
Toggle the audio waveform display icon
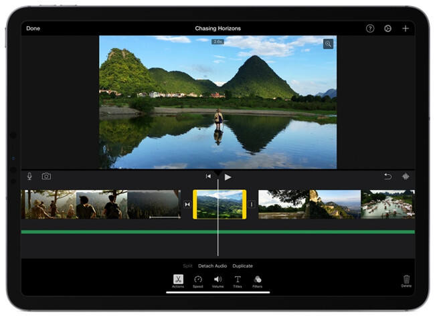tap(406, 177)
